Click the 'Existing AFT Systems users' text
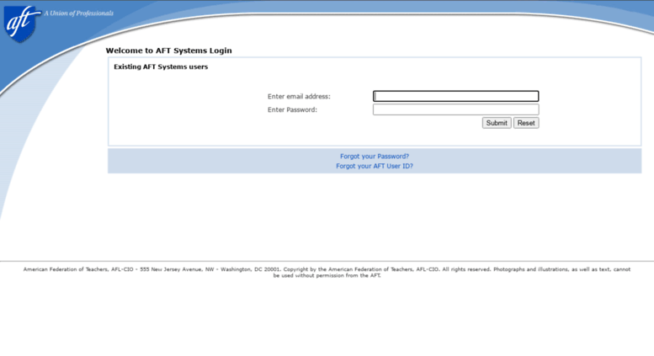The image size is (654, 356). (x=161, y=66)
